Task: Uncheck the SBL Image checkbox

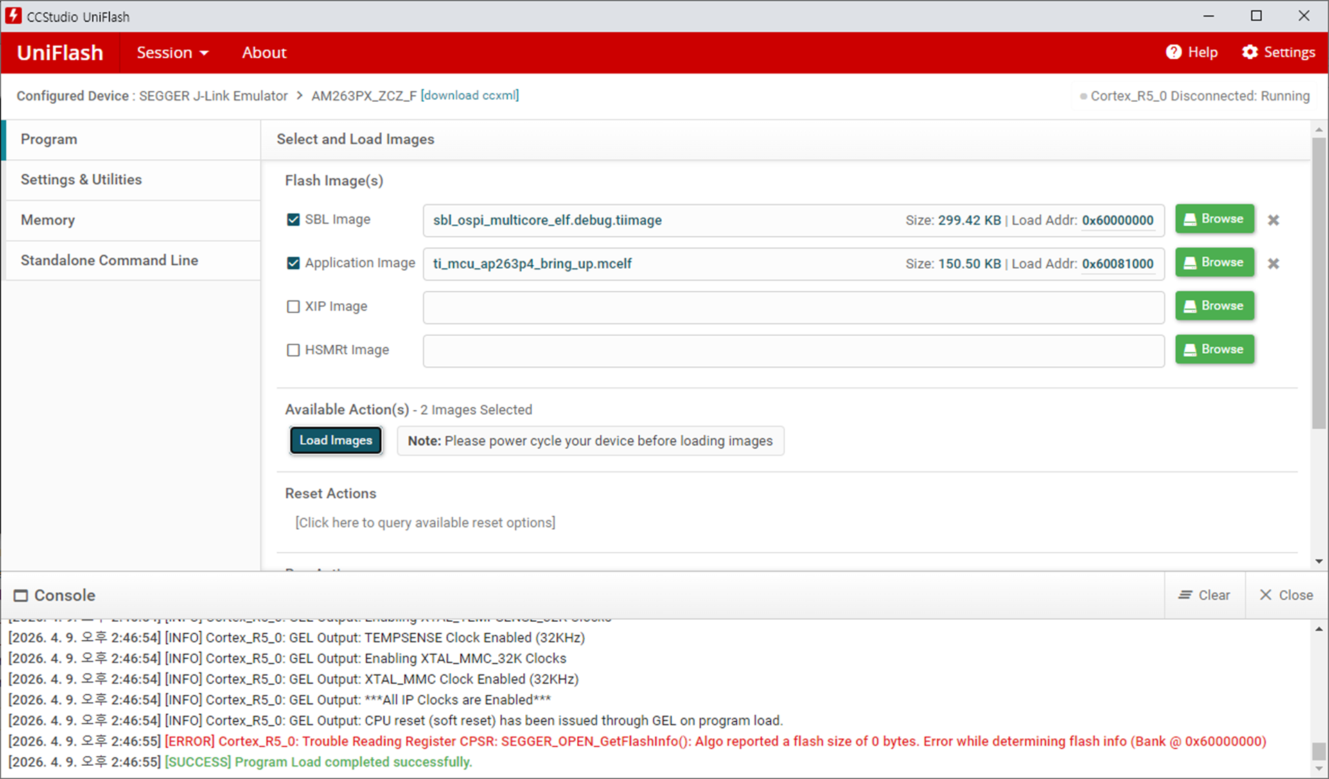Action: [293, 220]
